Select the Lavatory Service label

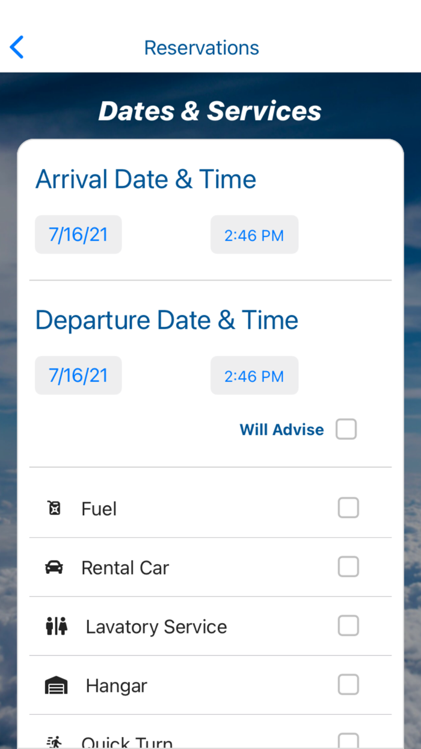(156, 626)
